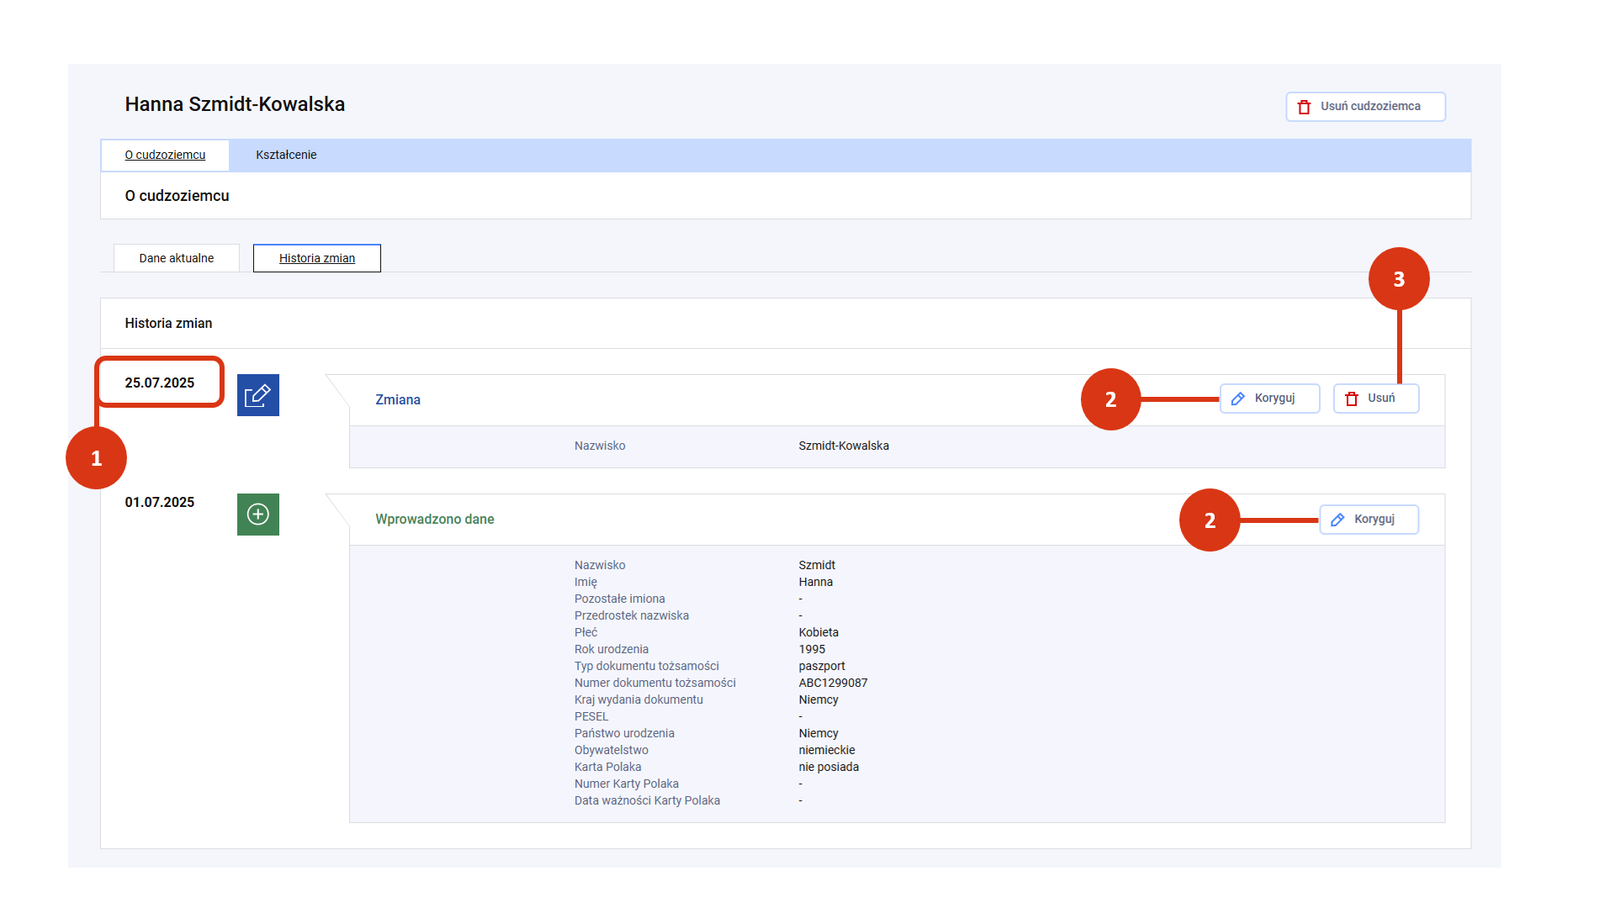Click pencil icon in Zmiana row Koryguj button
Viewport: 1615px width, 908px height.
tap(1238, 399)
